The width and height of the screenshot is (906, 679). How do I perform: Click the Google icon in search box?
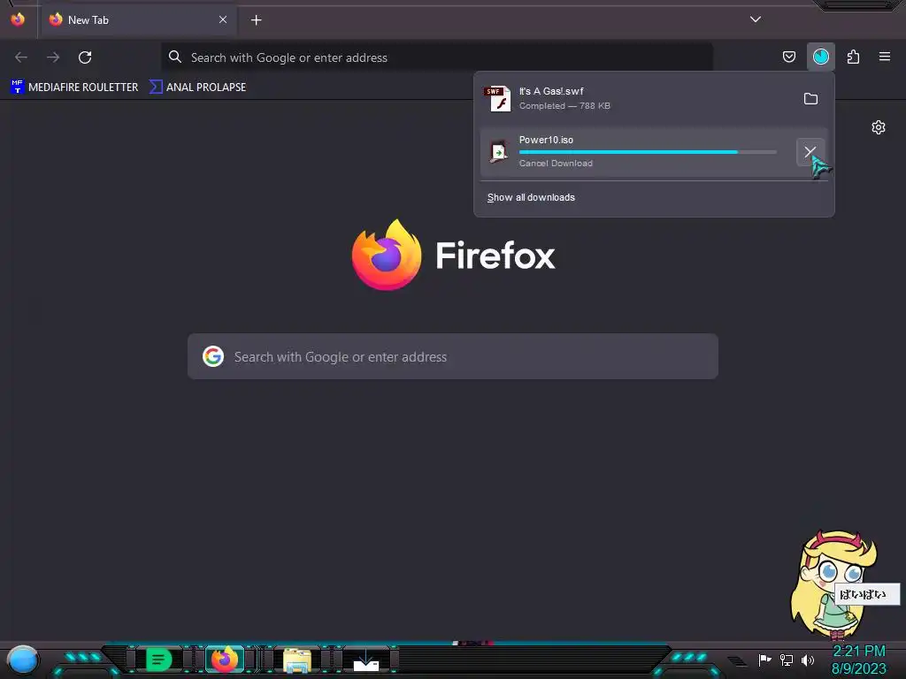click(213, 356)
